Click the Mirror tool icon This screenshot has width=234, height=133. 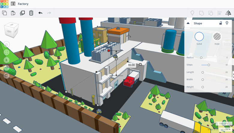point(228,13)
